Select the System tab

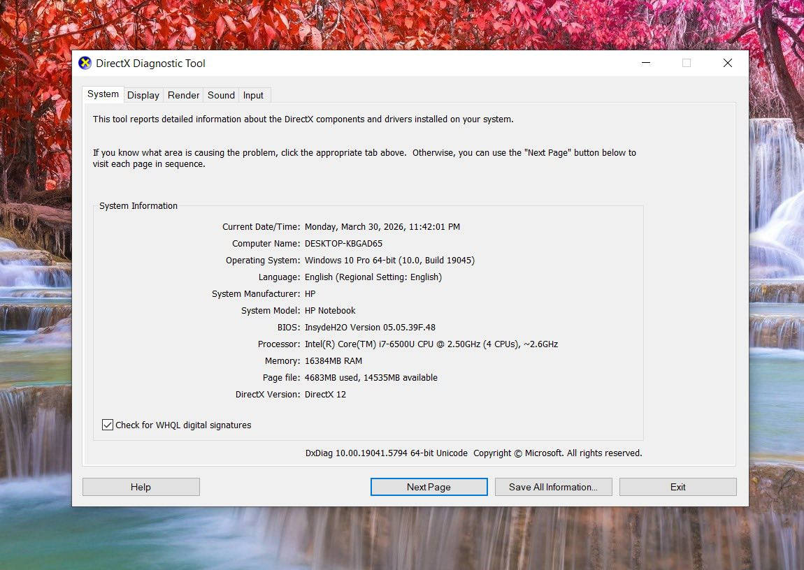tap(103, 94)
